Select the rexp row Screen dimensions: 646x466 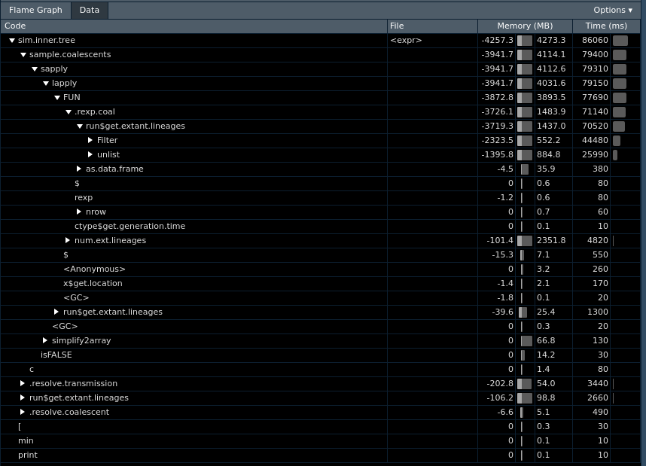click(321, 197)
